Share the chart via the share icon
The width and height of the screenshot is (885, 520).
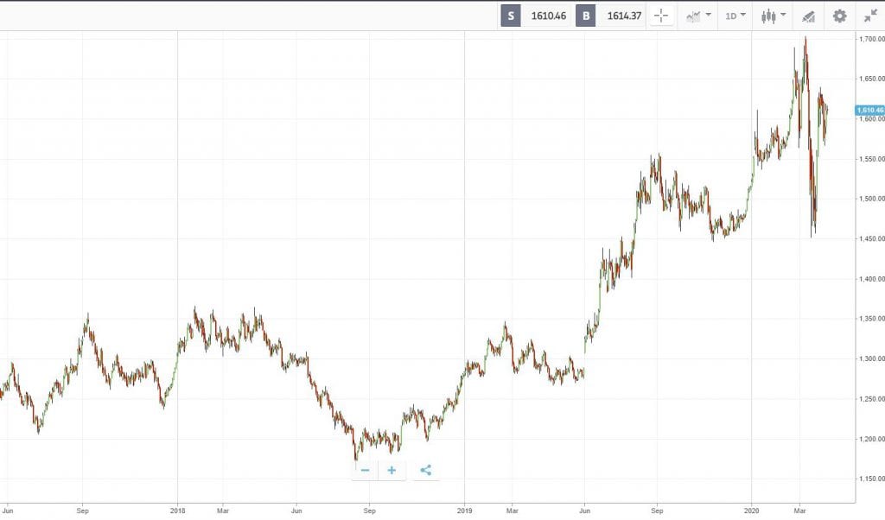tap(424, 470)
